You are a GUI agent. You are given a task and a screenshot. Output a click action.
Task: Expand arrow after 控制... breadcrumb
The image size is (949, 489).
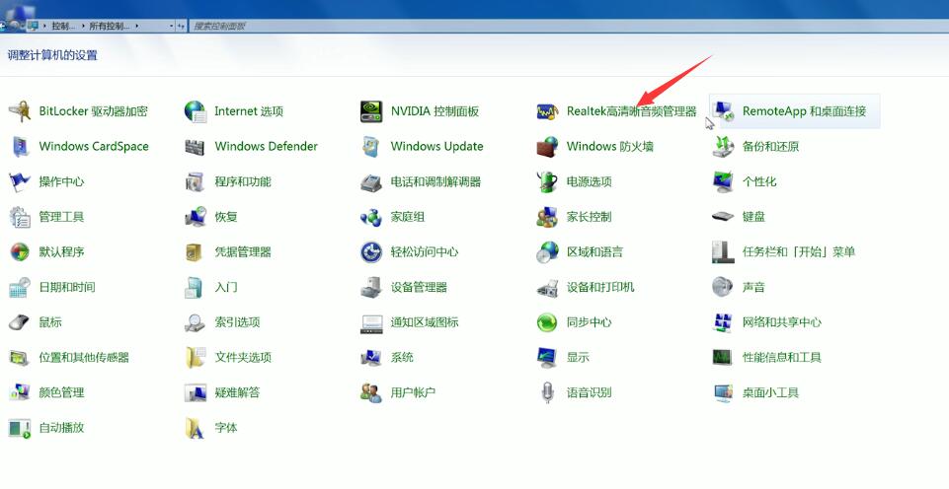pos(82,26)
